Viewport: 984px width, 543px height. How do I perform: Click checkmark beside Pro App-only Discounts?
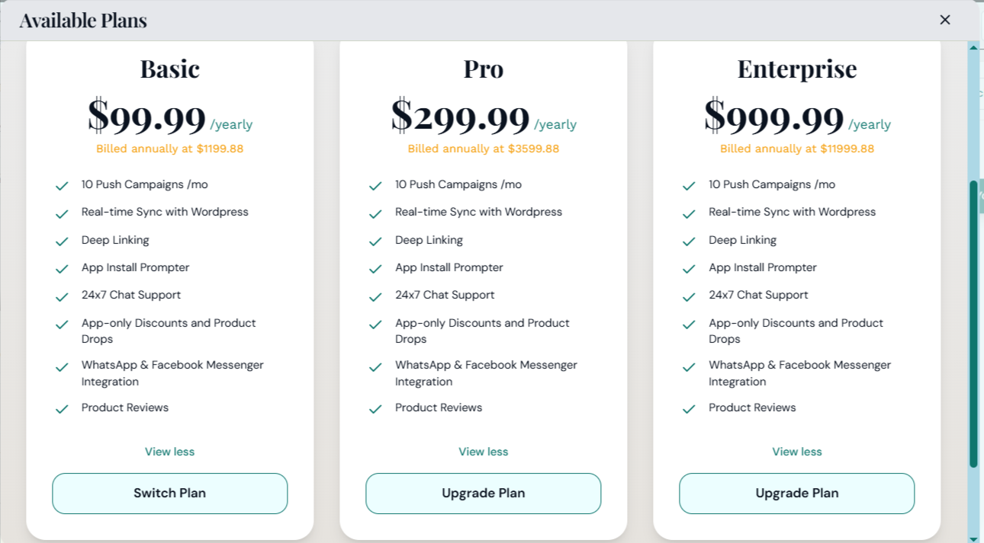point(375,324)
